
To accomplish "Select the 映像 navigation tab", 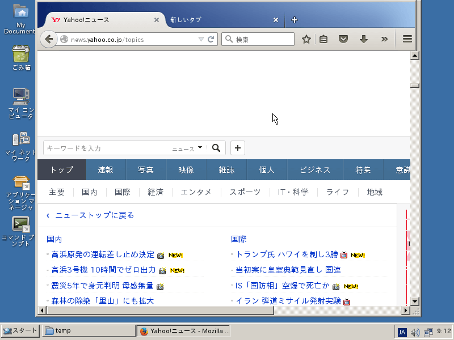I will click(186, 169).
